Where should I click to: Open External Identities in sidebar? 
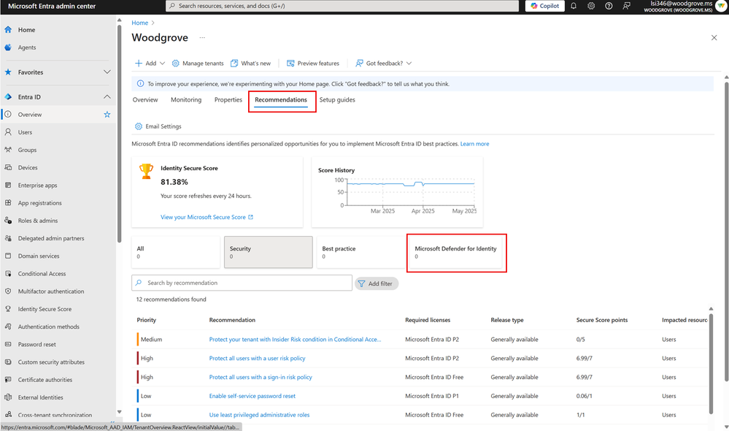[x=40, y=397]
